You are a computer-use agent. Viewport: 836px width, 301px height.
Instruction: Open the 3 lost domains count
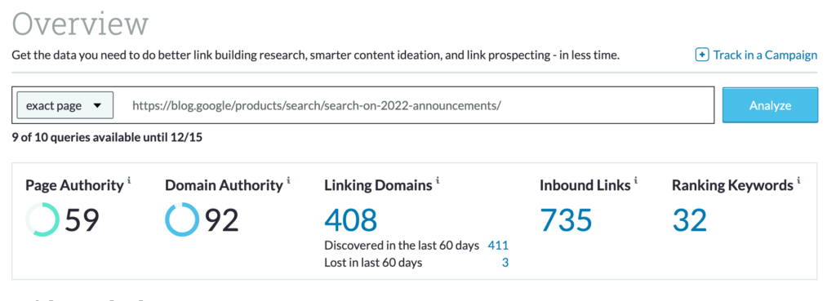[505, 263]
